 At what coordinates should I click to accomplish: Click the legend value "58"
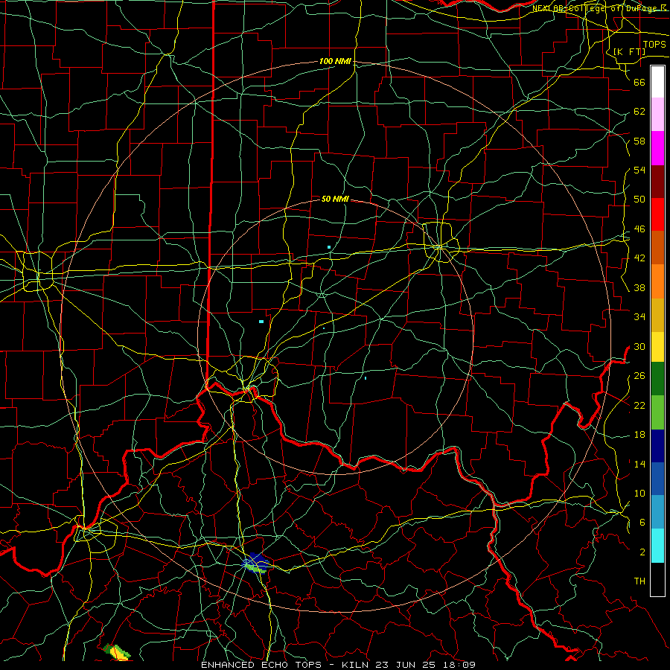[x=639, y=141]
